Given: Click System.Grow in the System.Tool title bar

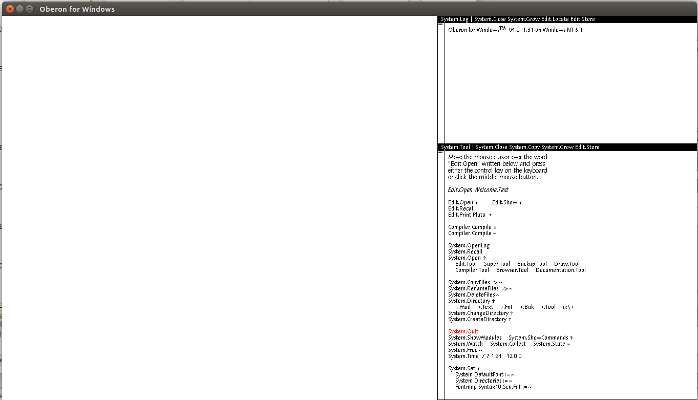Looking at the screenshot, I should coord(557,148).
